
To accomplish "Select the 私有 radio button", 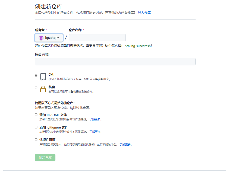I will [36, 88].
